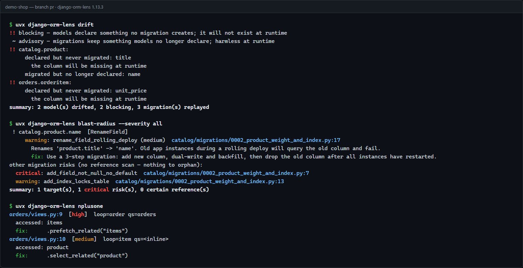
Task: Click the 'catalog.product:' drift heading
Action: point(44,49)
